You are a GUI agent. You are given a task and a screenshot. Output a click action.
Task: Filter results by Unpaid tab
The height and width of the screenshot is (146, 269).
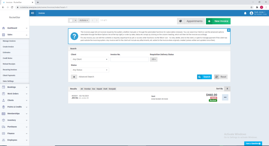(x=99, y=89)
